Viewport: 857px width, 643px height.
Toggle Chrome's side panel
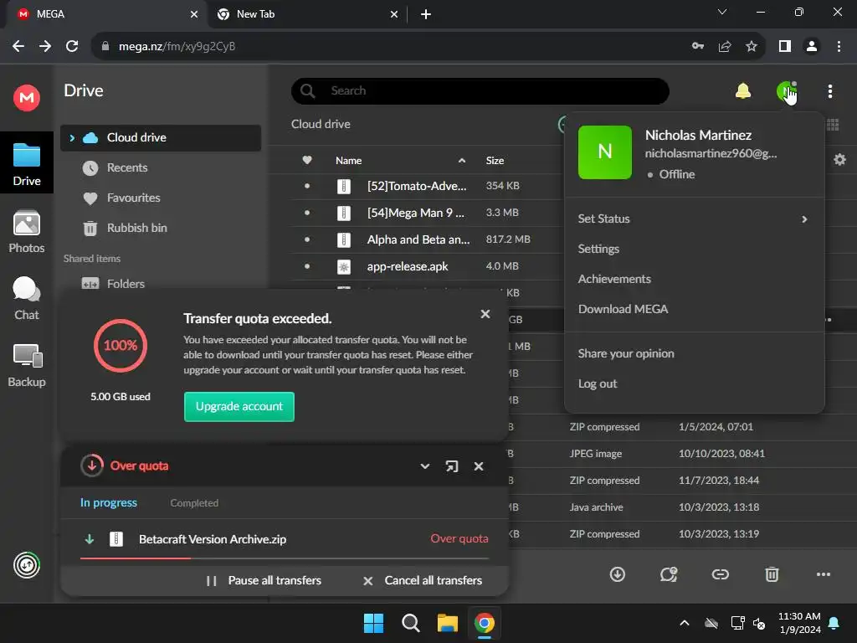pyautogui.click(x=785, y=47)
